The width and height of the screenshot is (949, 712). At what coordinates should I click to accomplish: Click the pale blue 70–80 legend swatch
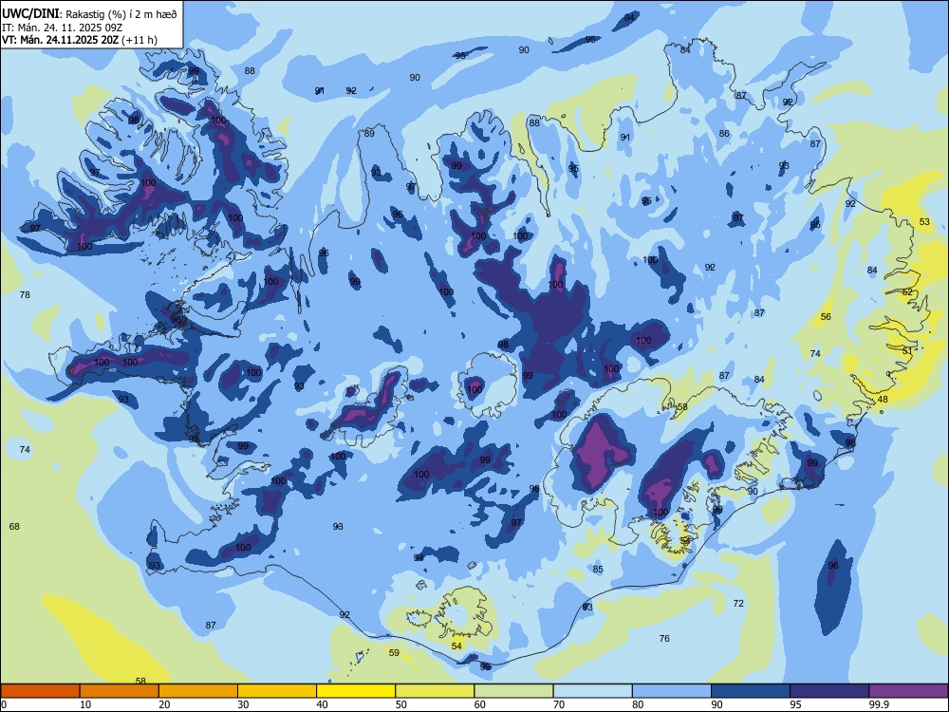[592, 691]
